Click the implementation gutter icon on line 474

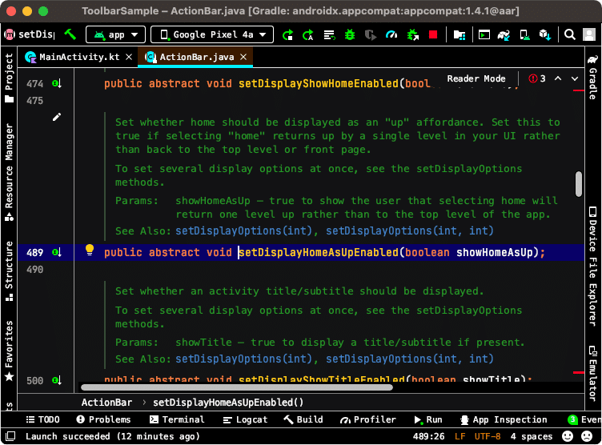click(57, 83)
